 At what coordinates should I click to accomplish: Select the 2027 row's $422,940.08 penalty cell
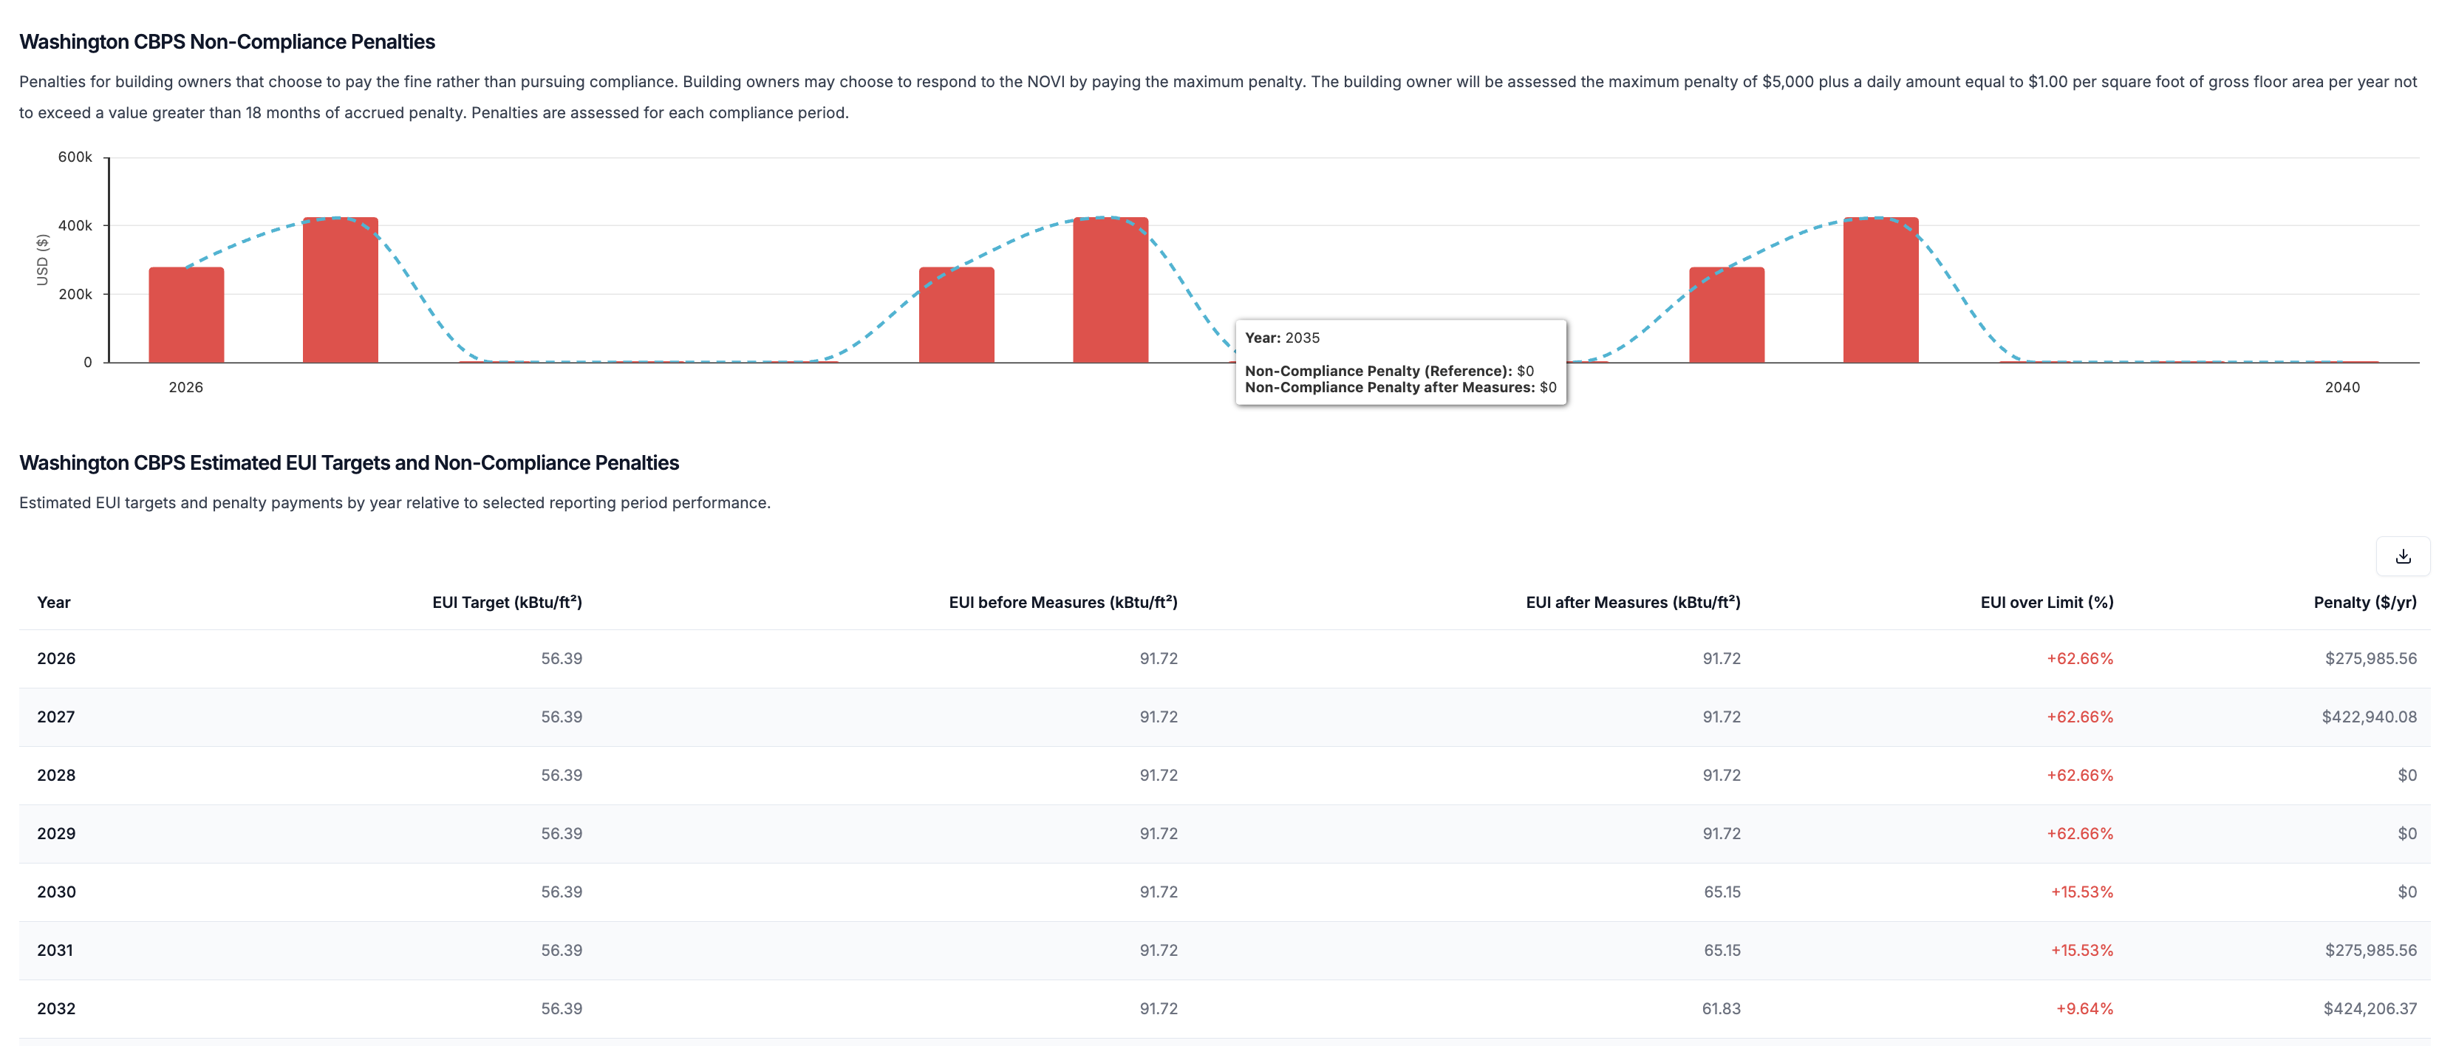coord(2368,717)
